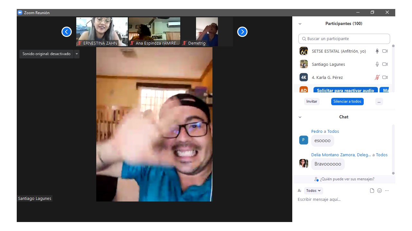Viewport: 412px width, 231px height.
Task: Click in Buscar un participante field
Action: tap(344, 39)
